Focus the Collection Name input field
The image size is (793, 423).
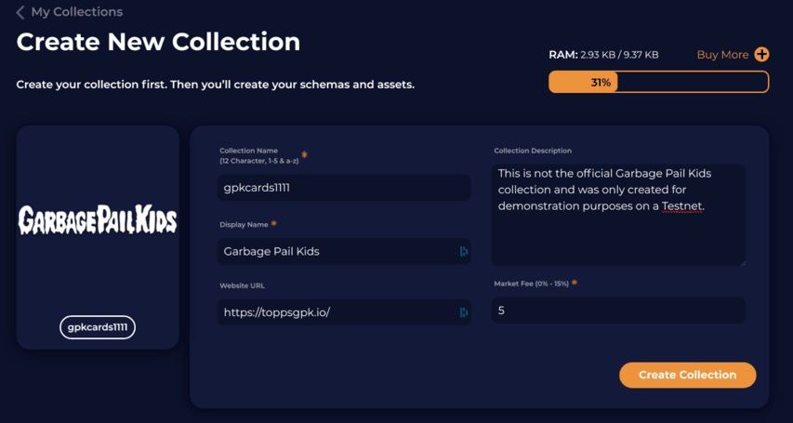(x=344, y=188)
